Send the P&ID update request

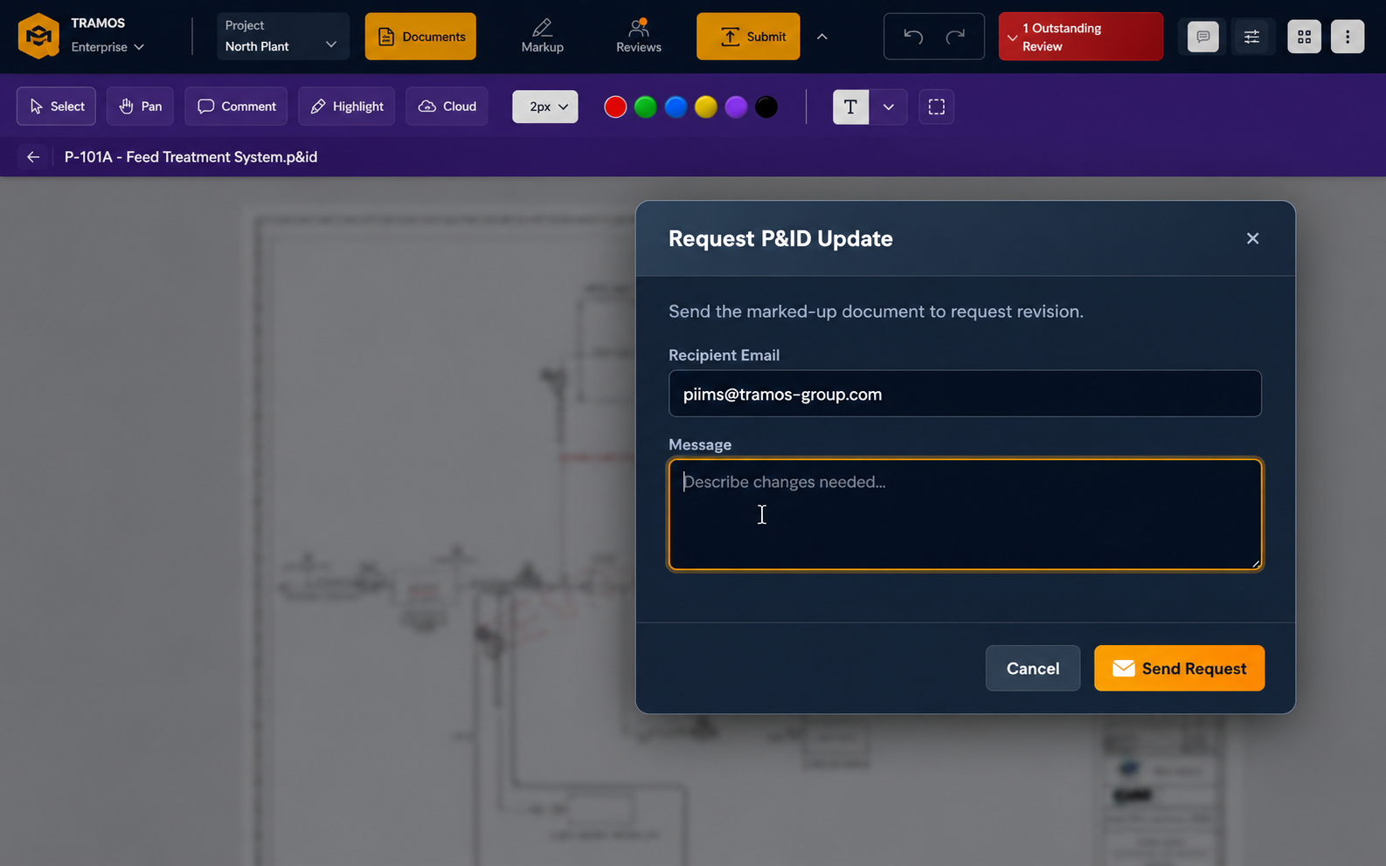pyautogui.click(x=1179, y=669)
